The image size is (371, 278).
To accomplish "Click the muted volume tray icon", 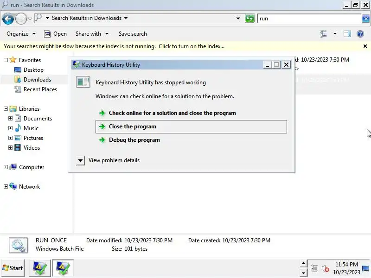I will pos(326,268).
